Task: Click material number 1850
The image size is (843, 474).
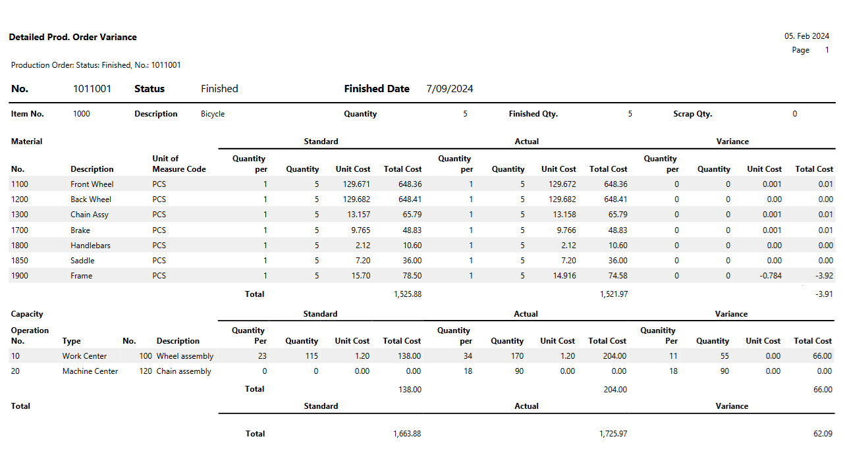Action: pyautogui.click(x=20, y=261)
